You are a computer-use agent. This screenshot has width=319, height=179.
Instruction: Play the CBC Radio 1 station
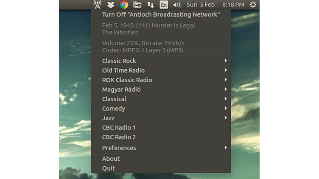[119, 127]
